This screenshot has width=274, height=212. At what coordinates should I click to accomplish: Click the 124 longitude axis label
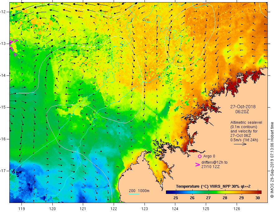point(175,209)
